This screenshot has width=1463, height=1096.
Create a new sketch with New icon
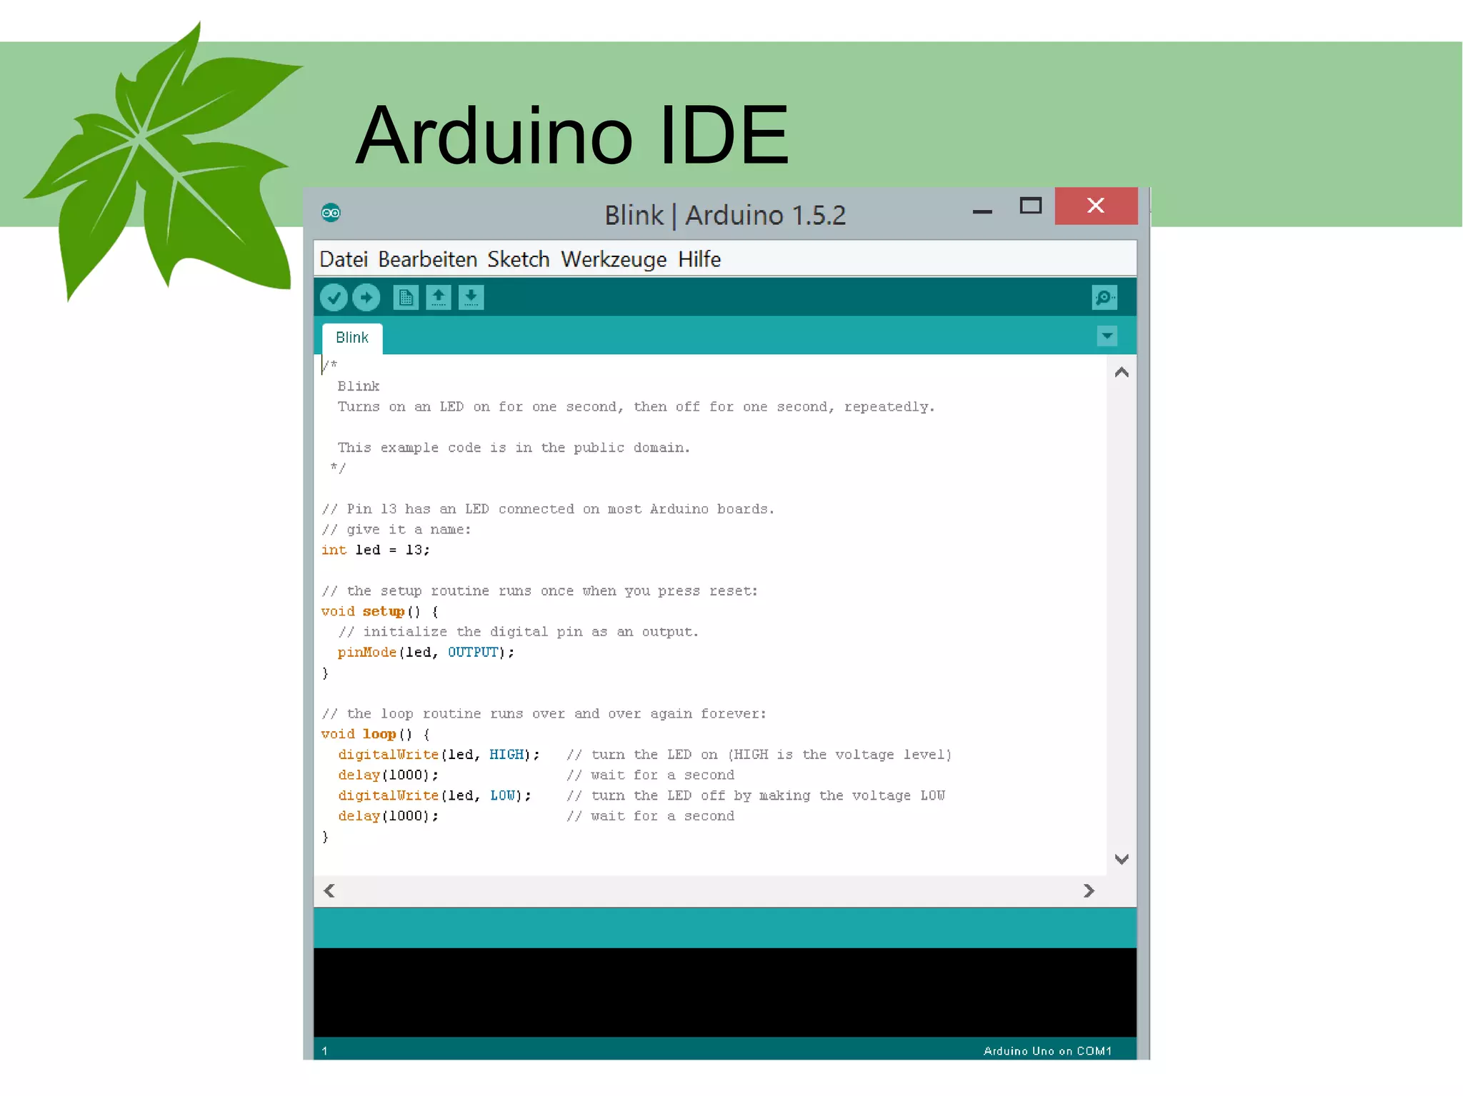406,297
